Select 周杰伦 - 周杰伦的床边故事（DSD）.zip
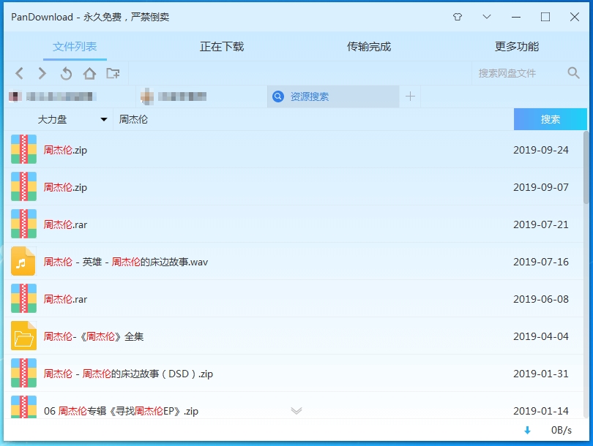The image size is (593, 446). (128, 374)
